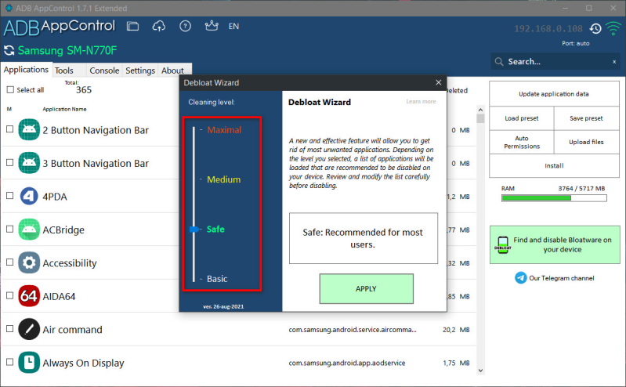
Task: Open the EN language selector
Action: click(x=233, y=26)
